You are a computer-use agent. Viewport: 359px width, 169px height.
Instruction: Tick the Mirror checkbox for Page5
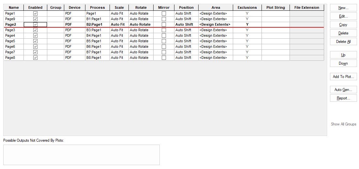[x=164, y=41]
